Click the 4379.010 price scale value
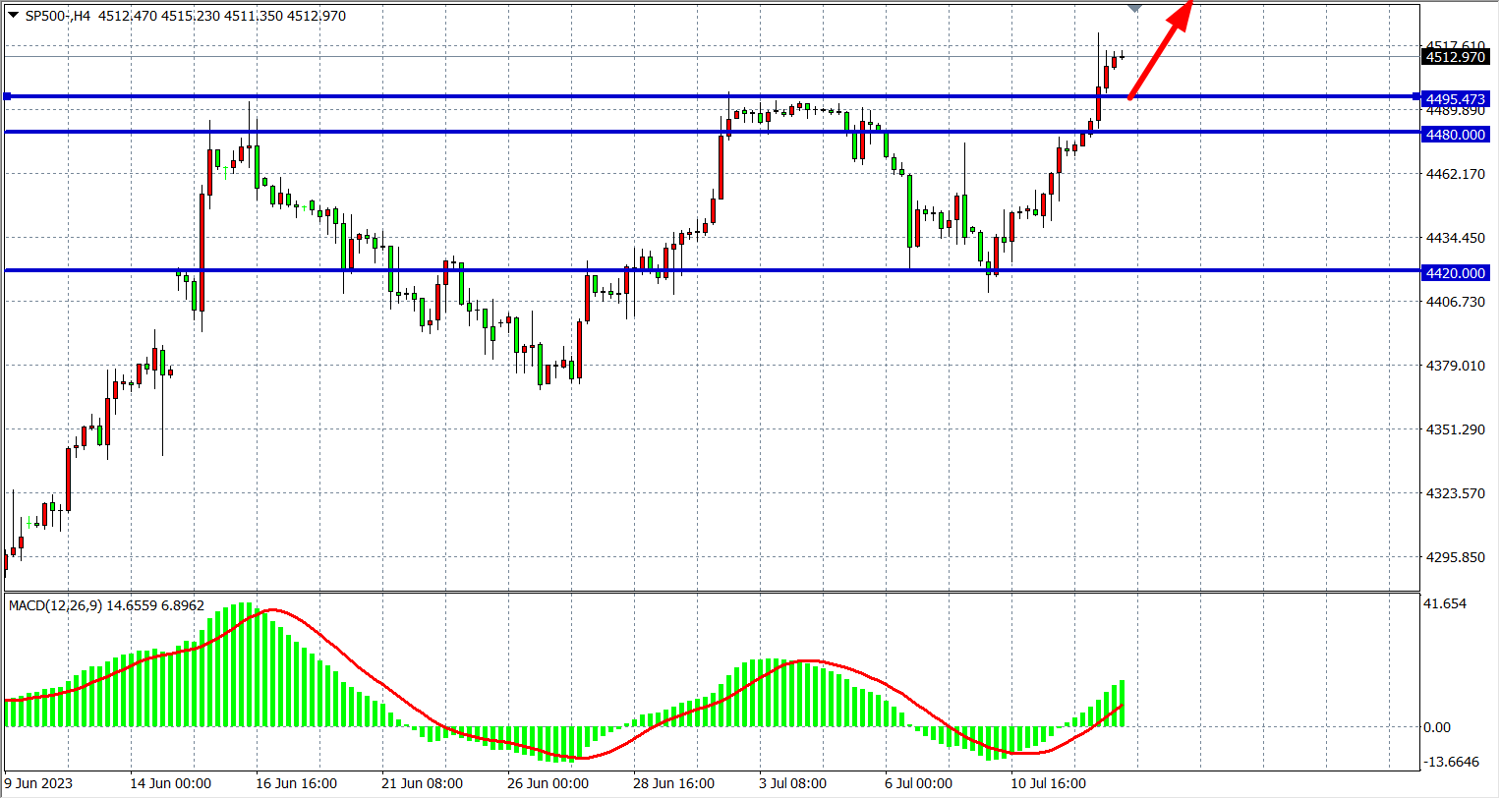The height and width of the screenshot is (799, 1500). click(x=1455, y=366)
